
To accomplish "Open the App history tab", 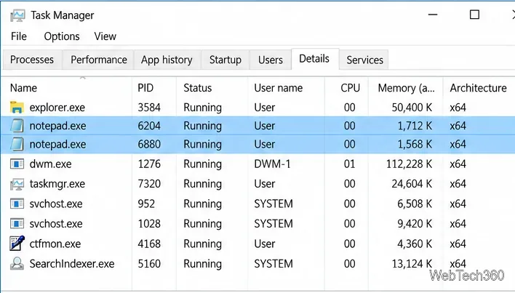I will (167, 60).
